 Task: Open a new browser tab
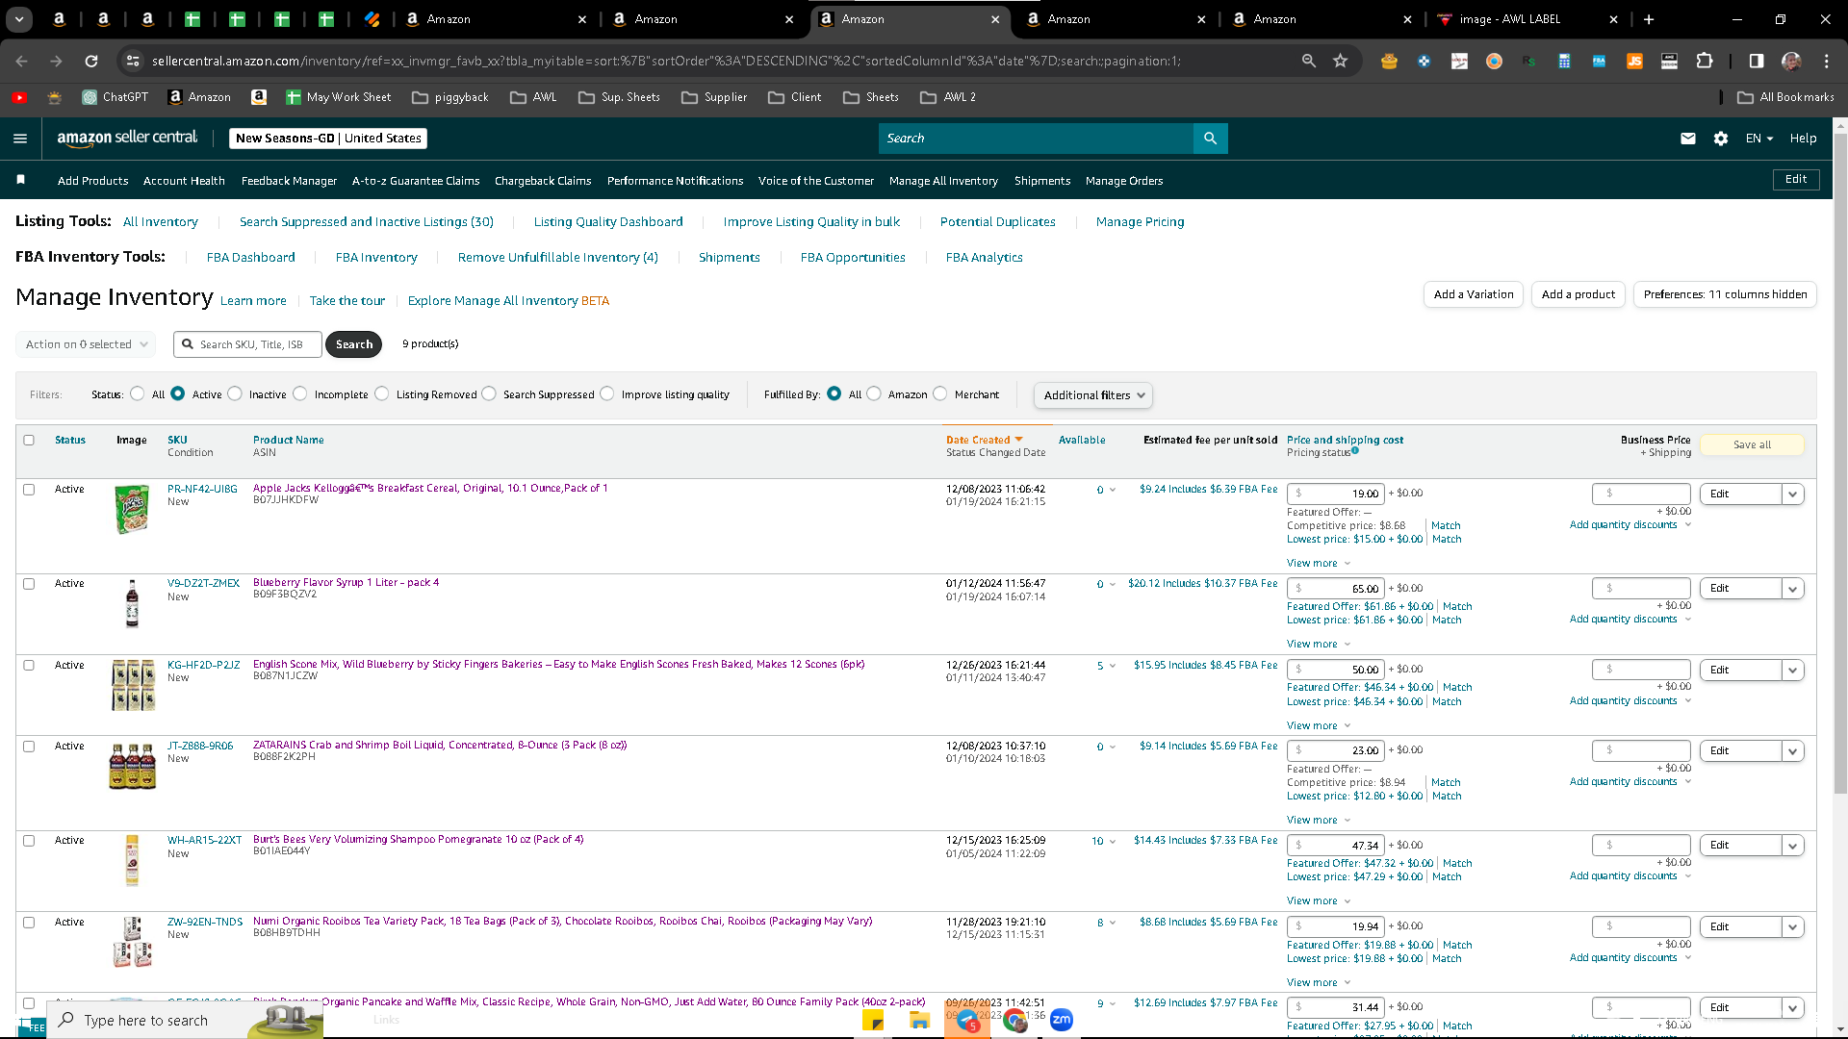(x=1649, y=19)
